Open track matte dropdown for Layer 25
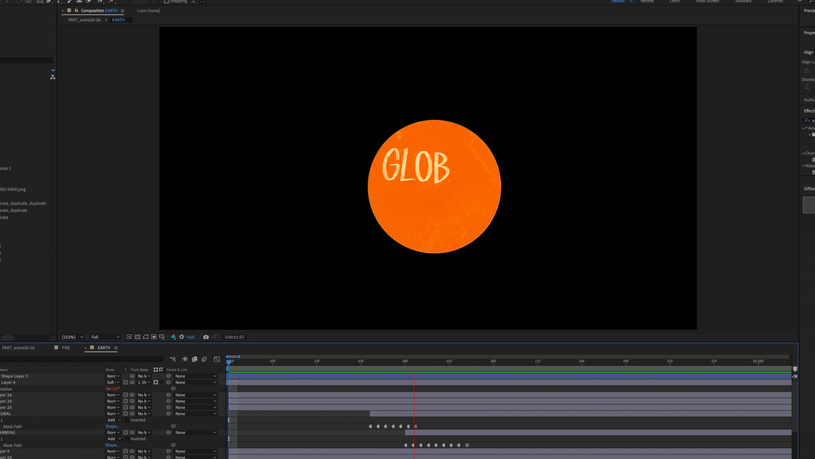This screenshot has width=815, height=459. (144, 408)
